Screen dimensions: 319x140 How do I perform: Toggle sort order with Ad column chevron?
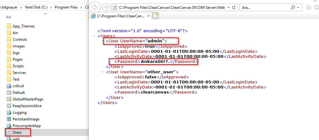pos(45,14)
